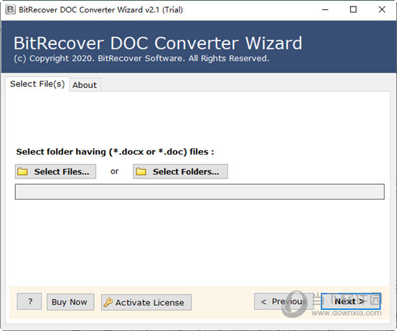This screenshot has height=331, width=397.
Task: Close the DOC Converter Wizard window
Action: point(382,10)
